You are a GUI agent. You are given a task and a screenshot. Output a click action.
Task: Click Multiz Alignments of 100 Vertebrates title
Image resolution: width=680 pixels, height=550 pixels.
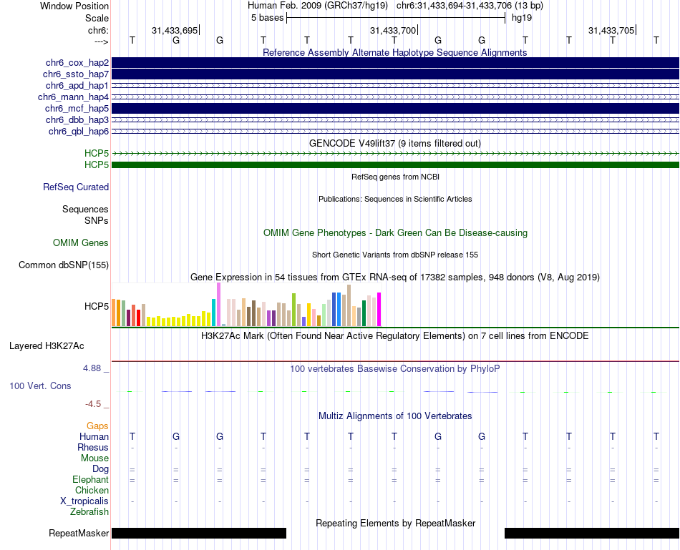pos(395,416)
